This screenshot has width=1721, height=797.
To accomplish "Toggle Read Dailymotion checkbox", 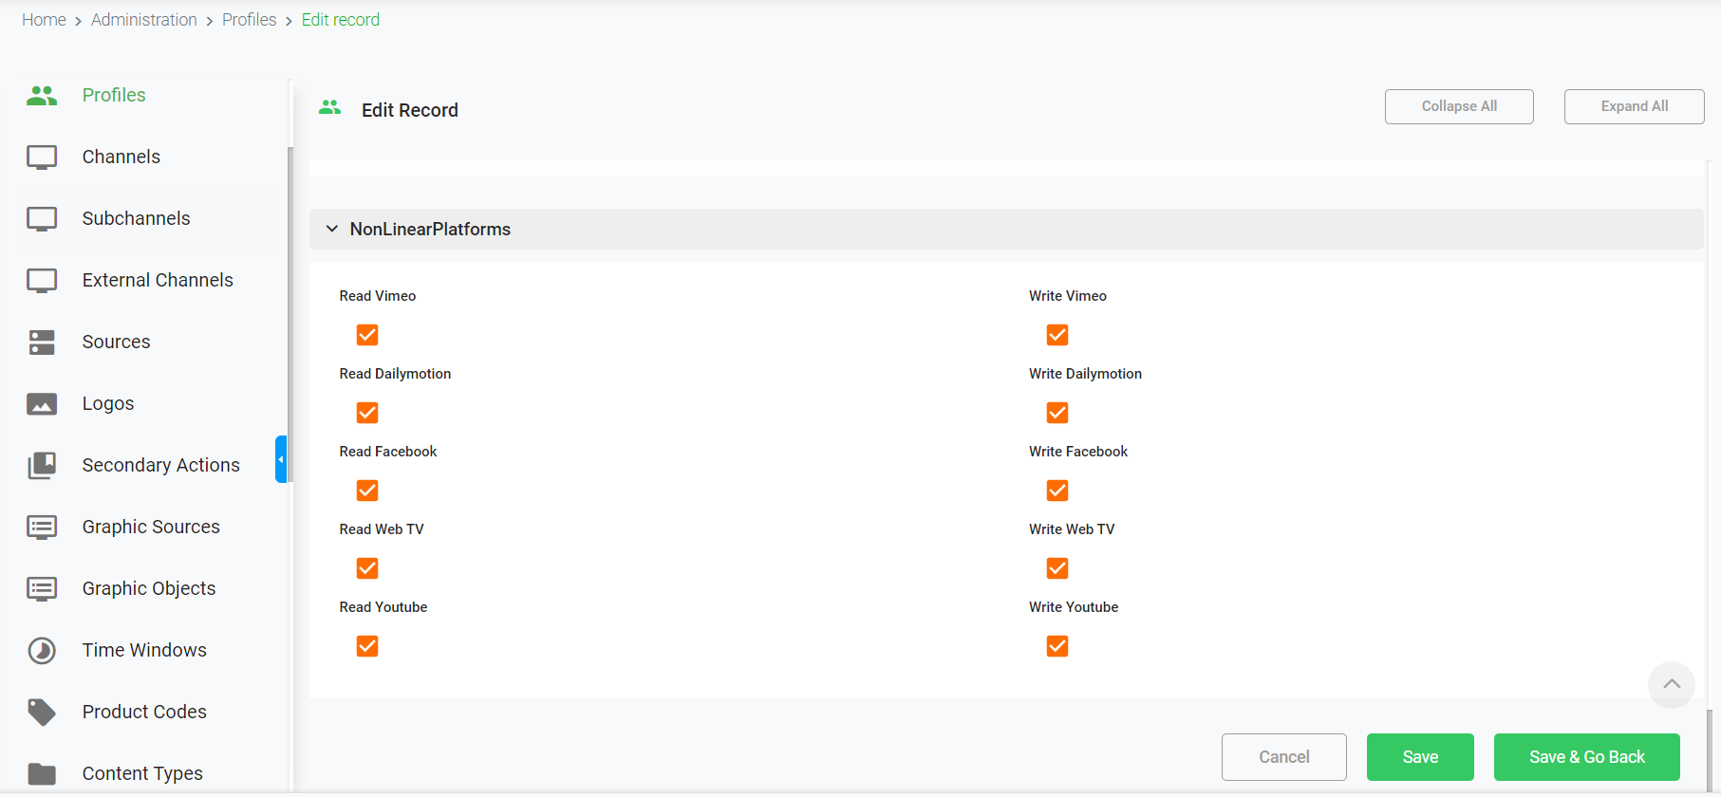I will 367,413.
